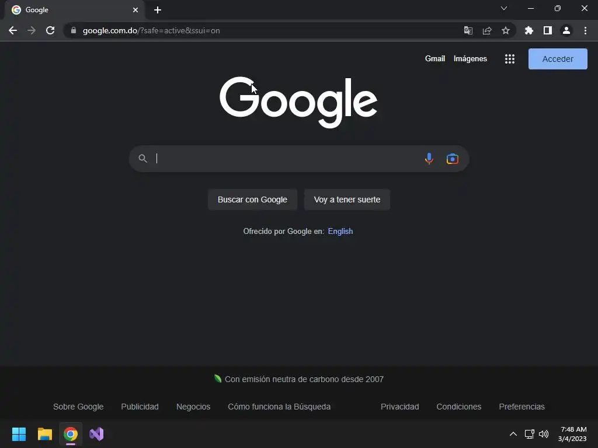598x448 pixels.
Task: Open Negocios footer link
Action: 193,407
